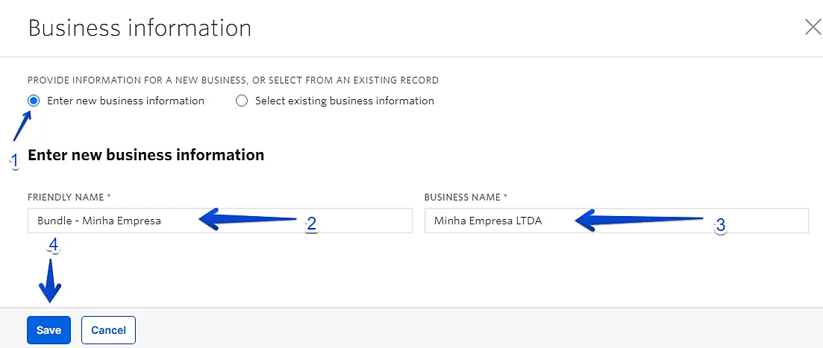823x348 pixels.
Task: Click the annotation number 3 marker
Action: tap(720, 226)
